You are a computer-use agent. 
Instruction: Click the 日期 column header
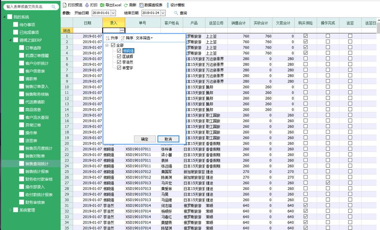coord(88,23)
